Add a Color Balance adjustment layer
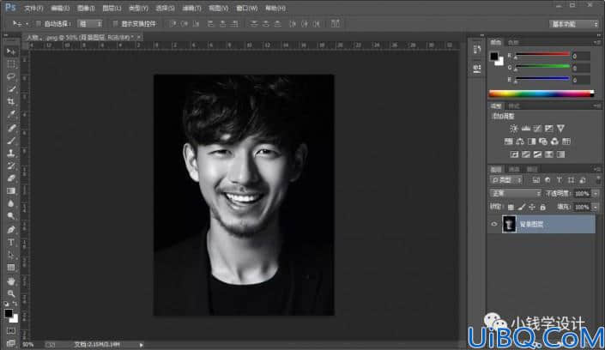The image size is (605, 350). click(x=520, y=142)
